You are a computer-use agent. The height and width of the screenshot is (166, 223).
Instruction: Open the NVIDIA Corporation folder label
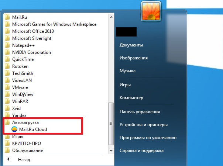point(31,52)
